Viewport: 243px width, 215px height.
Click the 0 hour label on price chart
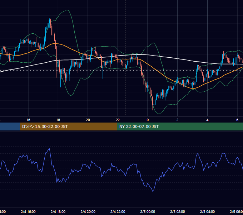coord(148,120)
